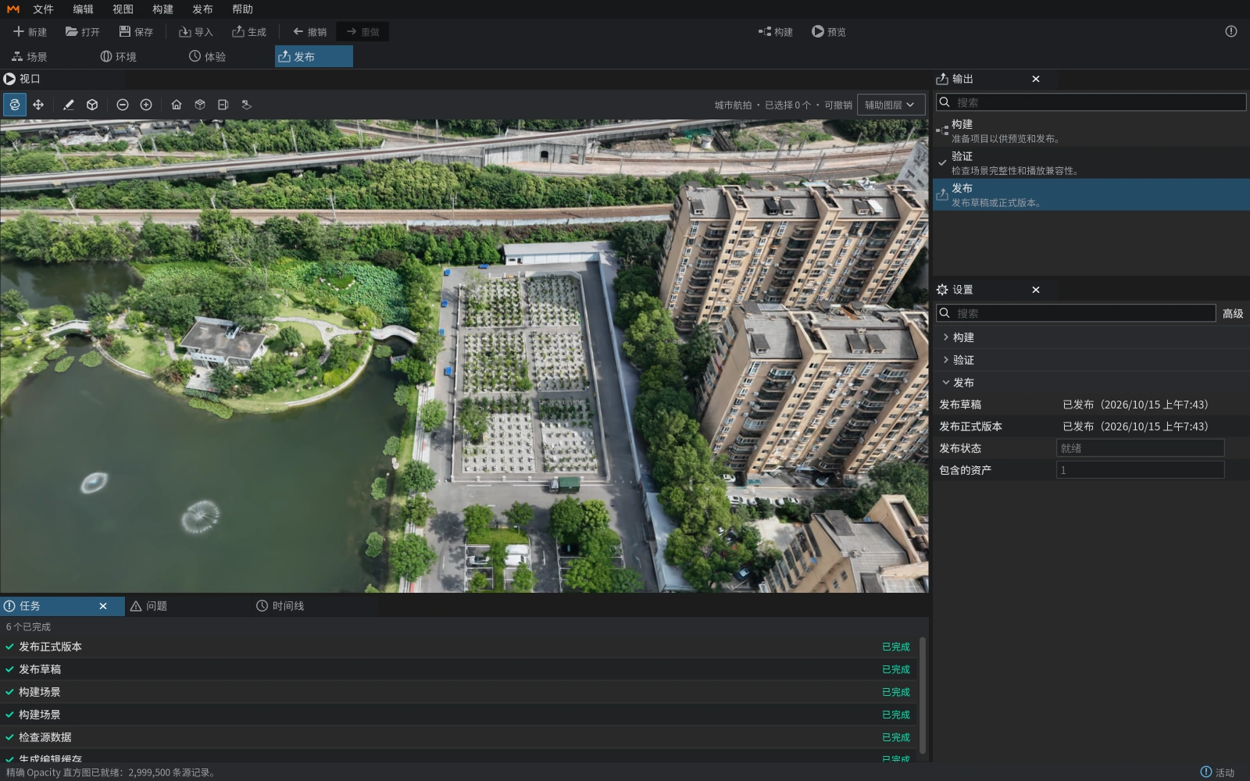Click the task list scrollbar
The width and height of the screenshot is (1250, 781).
tap(923, 695)
